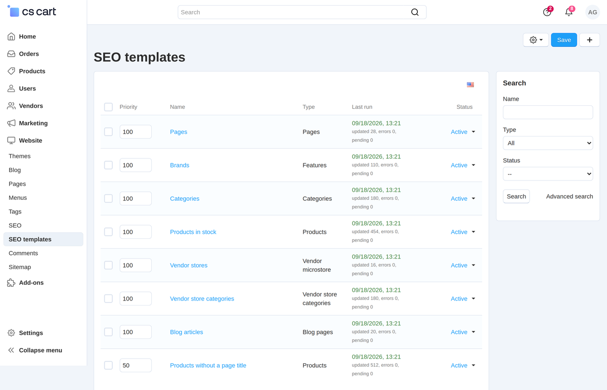Open Active status dropdown for Blog articles
This screenshot has width=607, height=390.
click(x=463, y=332)
